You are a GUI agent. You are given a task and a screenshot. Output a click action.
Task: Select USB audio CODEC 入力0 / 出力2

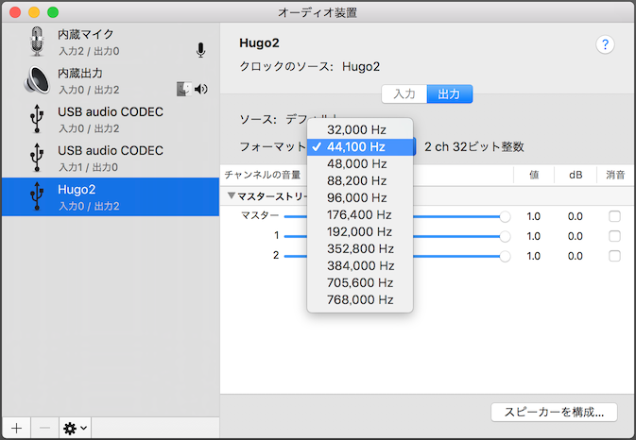click(111, 120)
